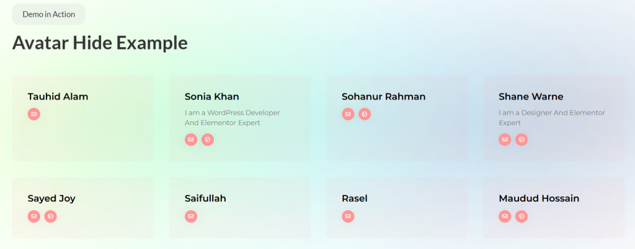Click Sonia Khan's website icon
Viewport: 635px width, 249px height.
tap(208, 140)
